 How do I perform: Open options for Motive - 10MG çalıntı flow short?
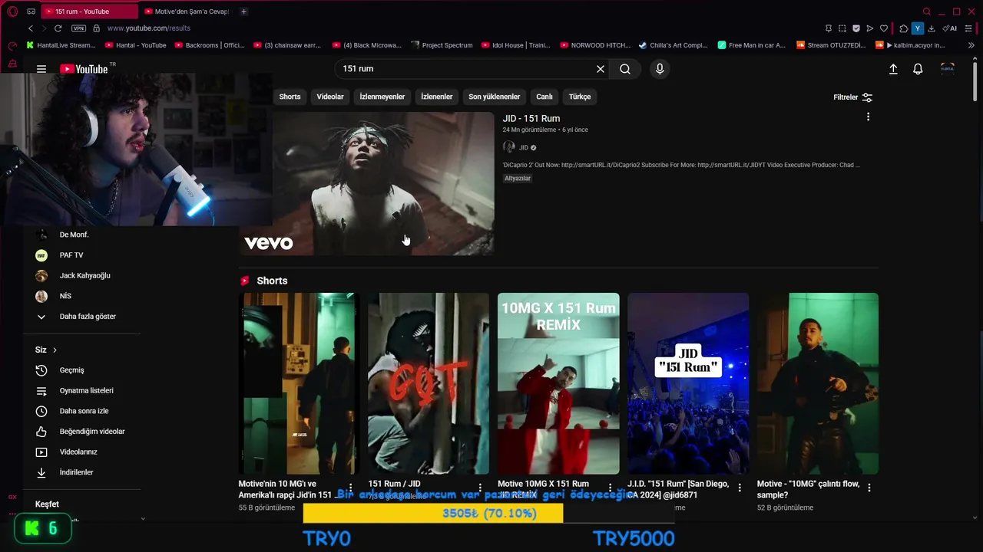869,488
